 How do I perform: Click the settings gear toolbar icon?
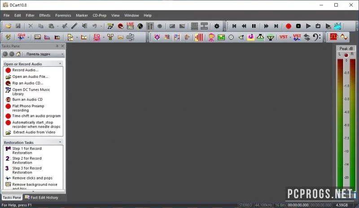[217, 26]
